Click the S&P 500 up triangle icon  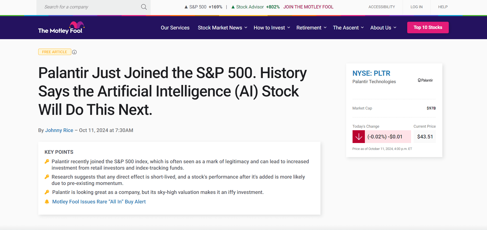(186, 7)
